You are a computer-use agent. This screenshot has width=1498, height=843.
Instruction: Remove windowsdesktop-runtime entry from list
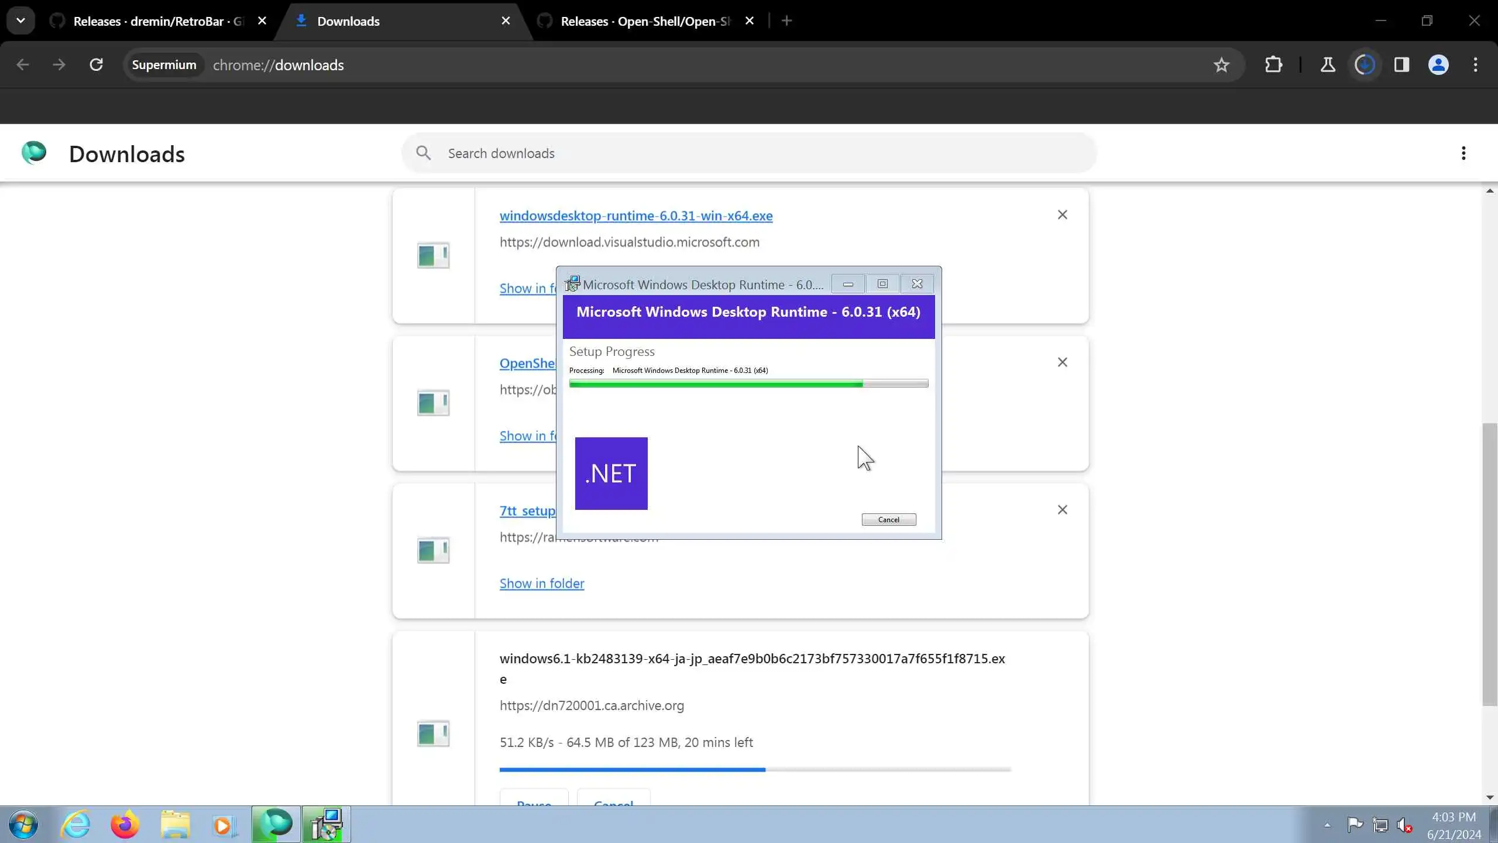pyautogui.click(x=1062, y=215)
